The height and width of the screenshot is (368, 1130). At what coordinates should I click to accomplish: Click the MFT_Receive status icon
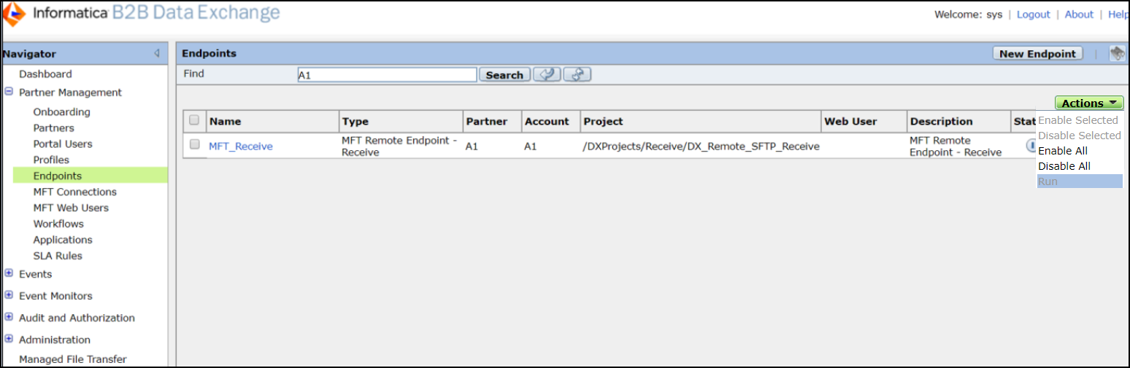click(x=1031, y=145)
